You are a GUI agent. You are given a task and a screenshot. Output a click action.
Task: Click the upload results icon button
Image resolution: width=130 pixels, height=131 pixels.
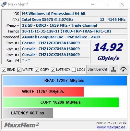click(113, 69)
